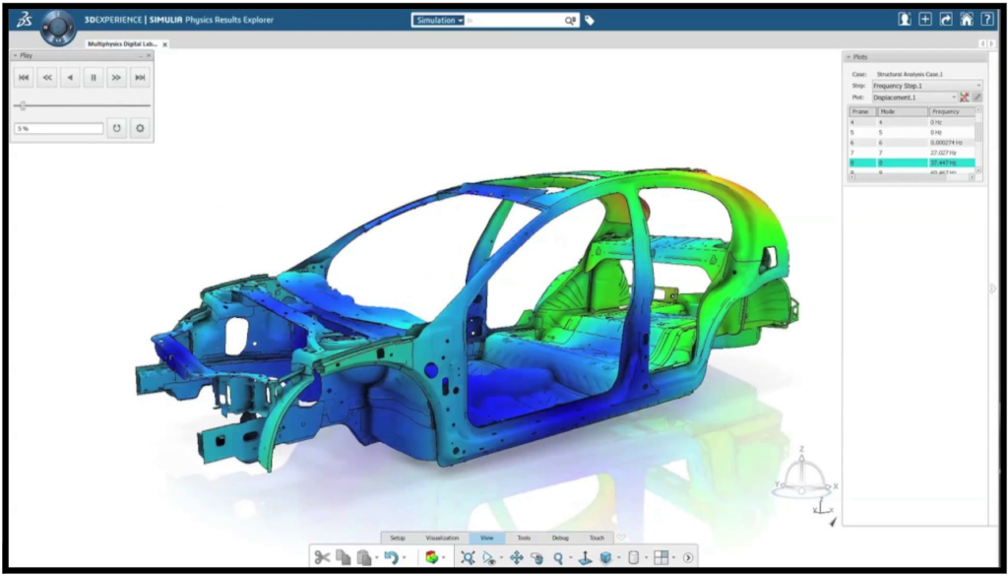Select the Fit All In view icon
The height and width of the screenshot is (576, 1008).
[468, 557]
